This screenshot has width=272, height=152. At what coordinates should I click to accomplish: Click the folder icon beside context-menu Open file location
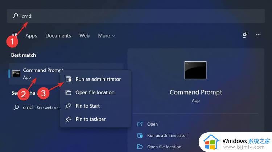[x=68, y=92]
